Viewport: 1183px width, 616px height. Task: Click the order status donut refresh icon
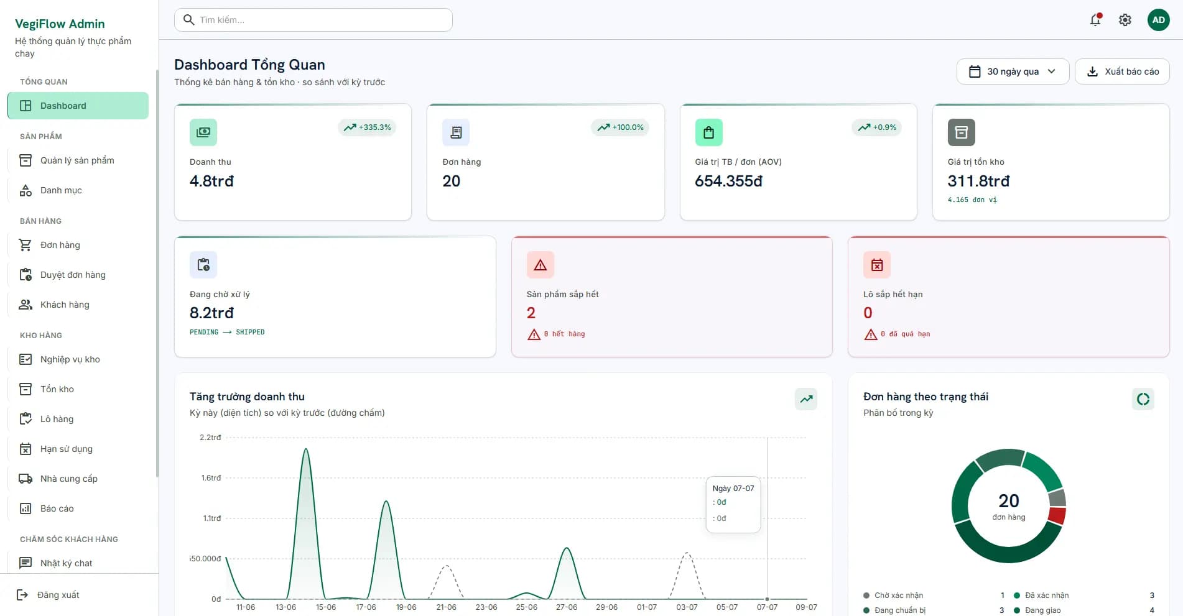tap(1143, 399)
